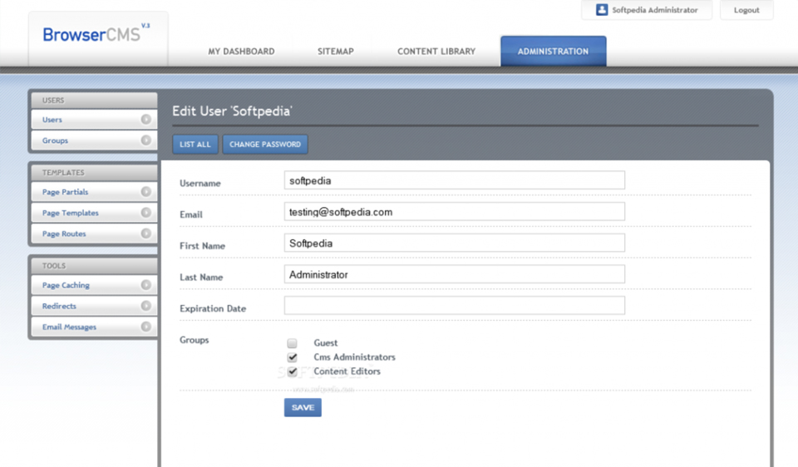
Task: Click the arrow icon beside Page Caching
Action: 146,285
